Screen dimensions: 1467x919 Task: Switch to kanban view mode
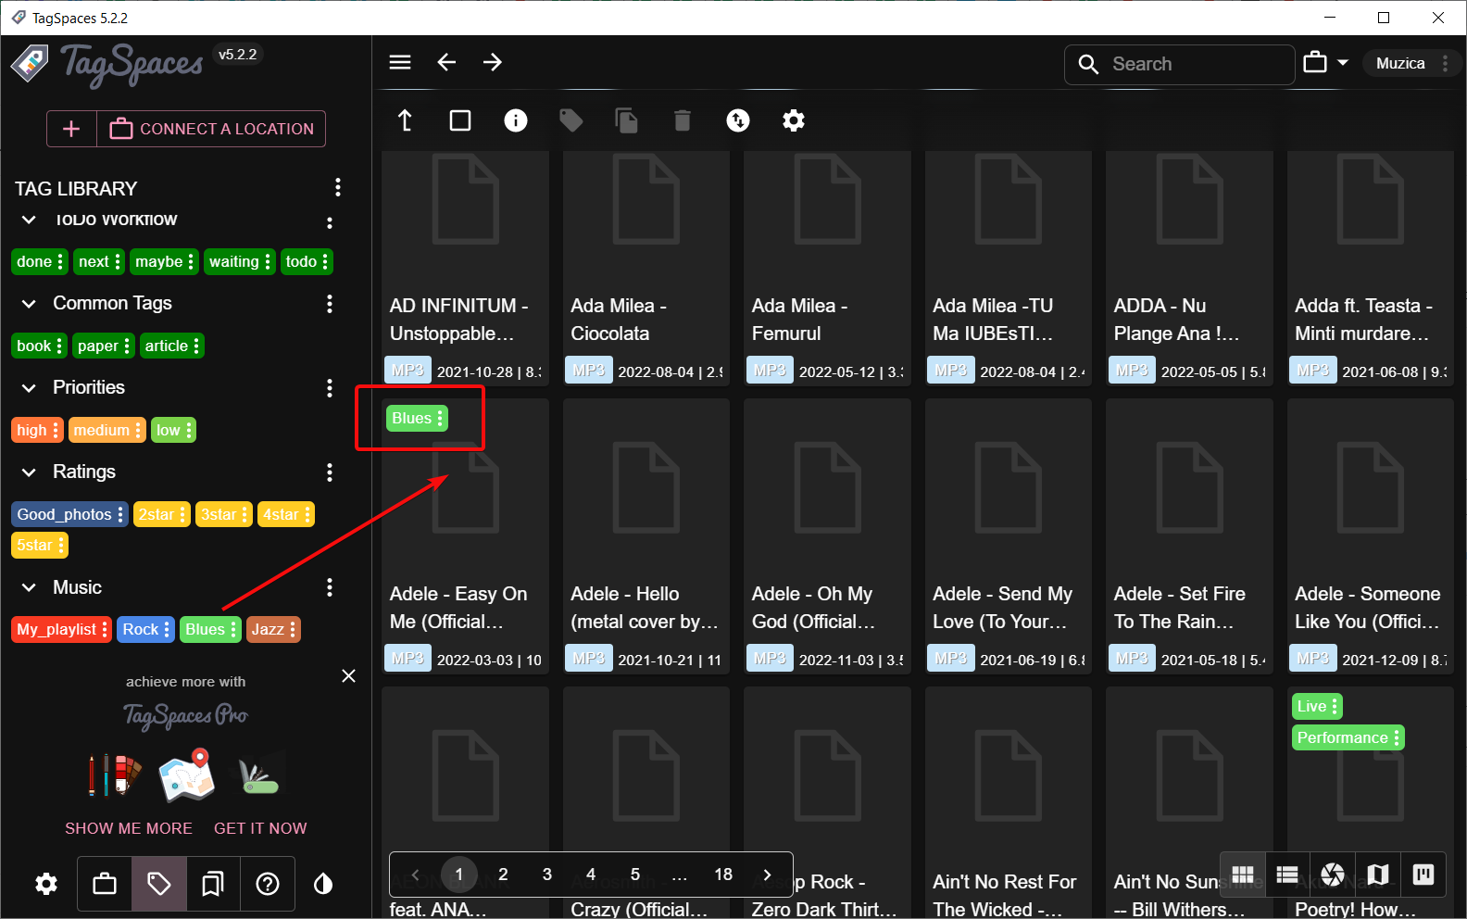pos(1423,875)
